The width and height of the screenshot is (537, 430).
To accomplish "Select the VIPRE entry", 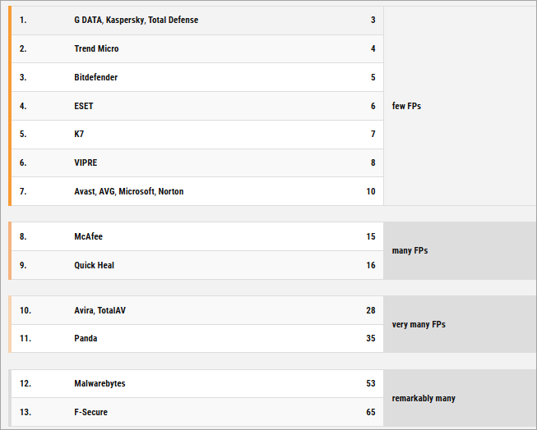I will pyautogui.click(x=86, y=162).
